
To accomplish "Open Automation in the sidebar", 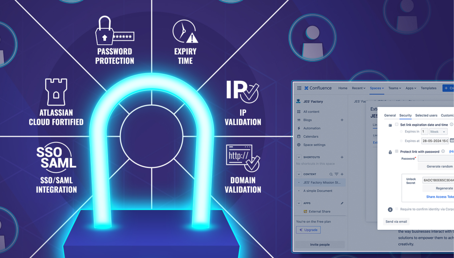I will coord(312,128).
